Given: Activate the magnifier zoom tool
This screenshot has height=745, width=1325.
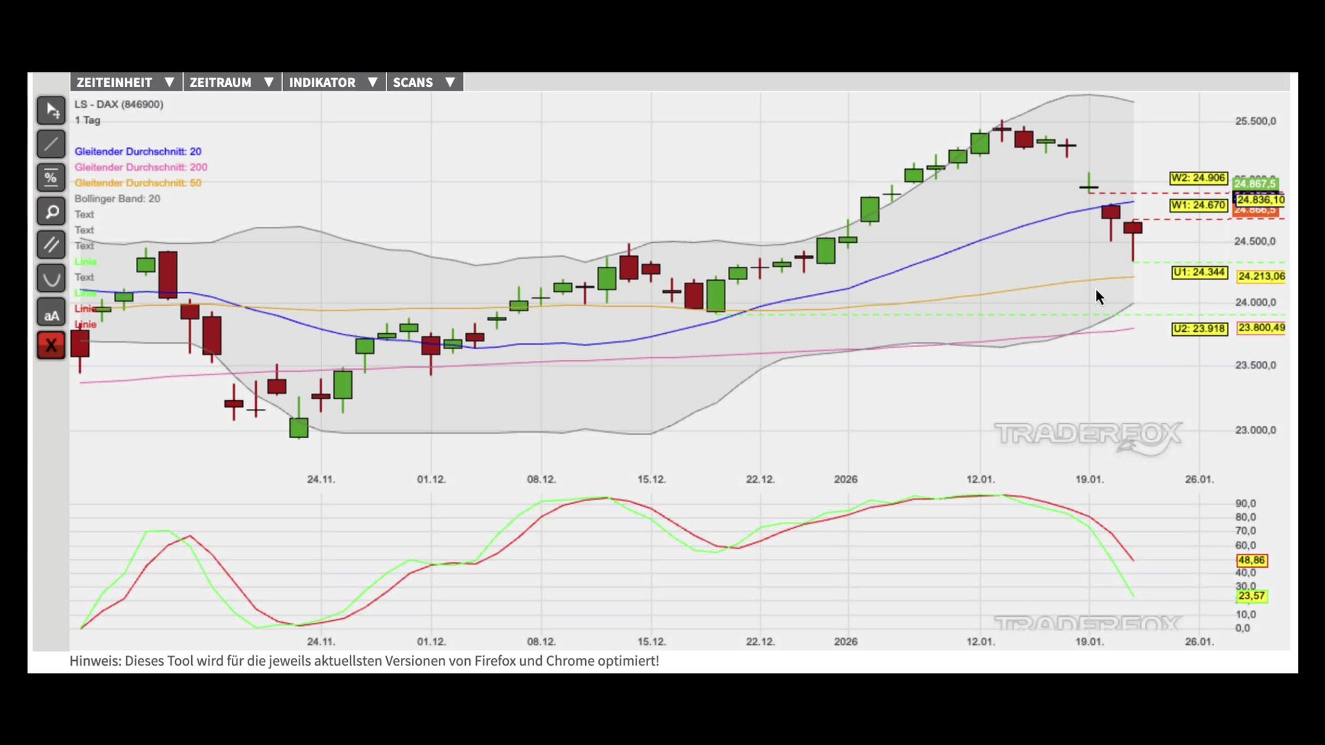Looking at the screenshot, I should (x=51, y=212).
